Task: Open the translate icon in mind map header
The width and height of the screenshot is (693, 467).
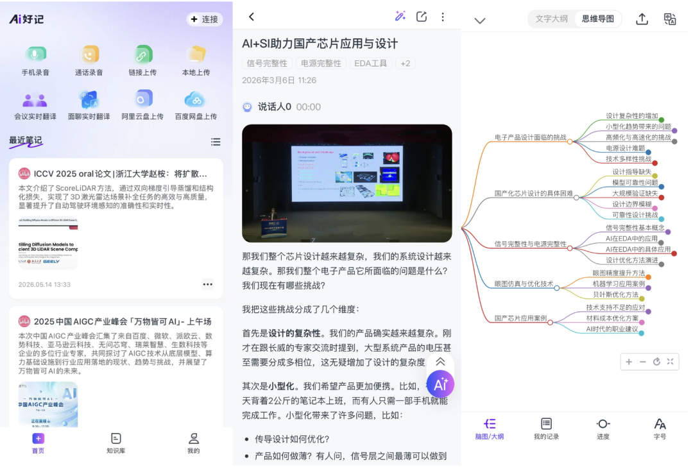Action: (x=669, y=19)
